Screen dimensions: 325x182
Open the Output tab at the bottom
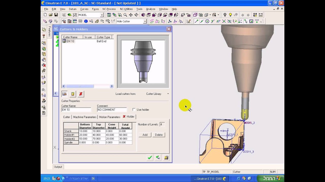pos(58,167)
